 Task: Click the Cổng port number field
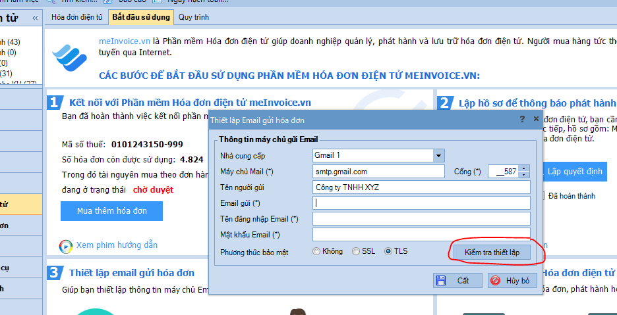coord(504,172)
